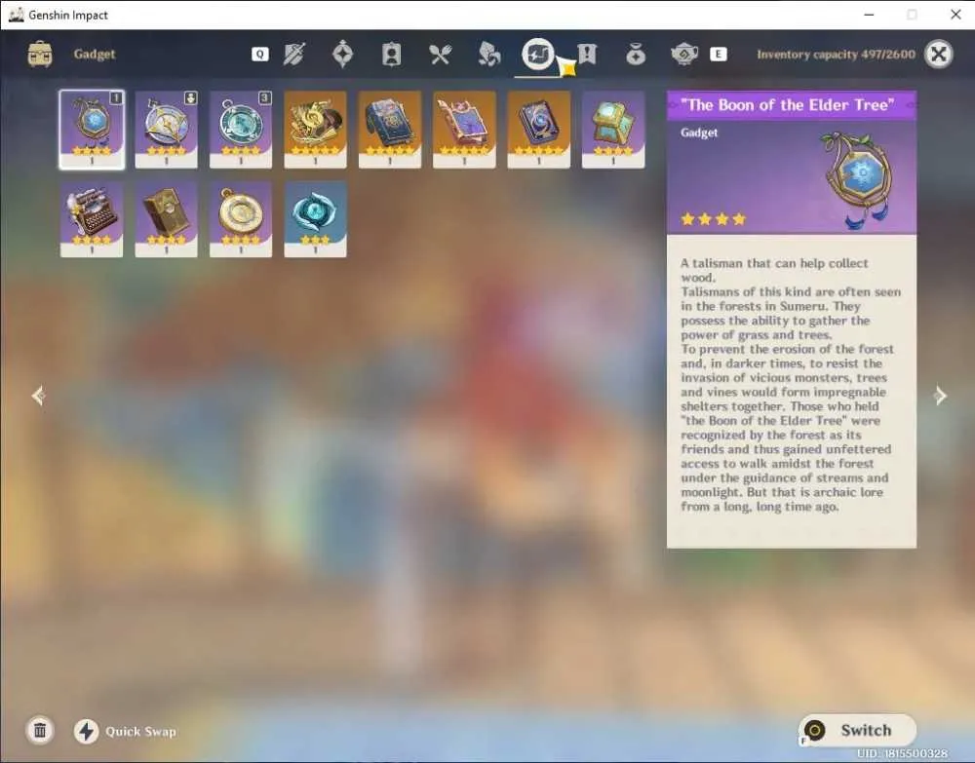Select the teal round compass gadget
Screen dimensions: 975x763
(241, 130)
